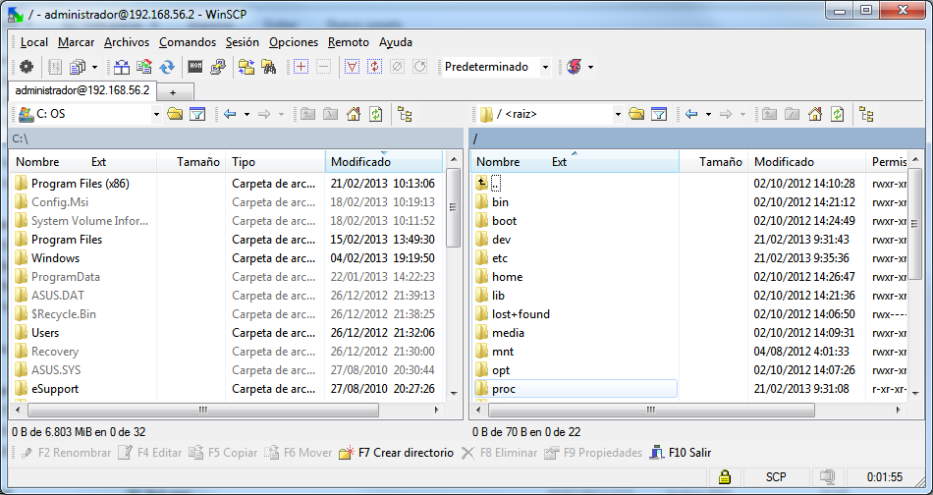This screenshot has width=933, height=495.
Task: Go back in the local panel
Action: [x=230, y=114]
